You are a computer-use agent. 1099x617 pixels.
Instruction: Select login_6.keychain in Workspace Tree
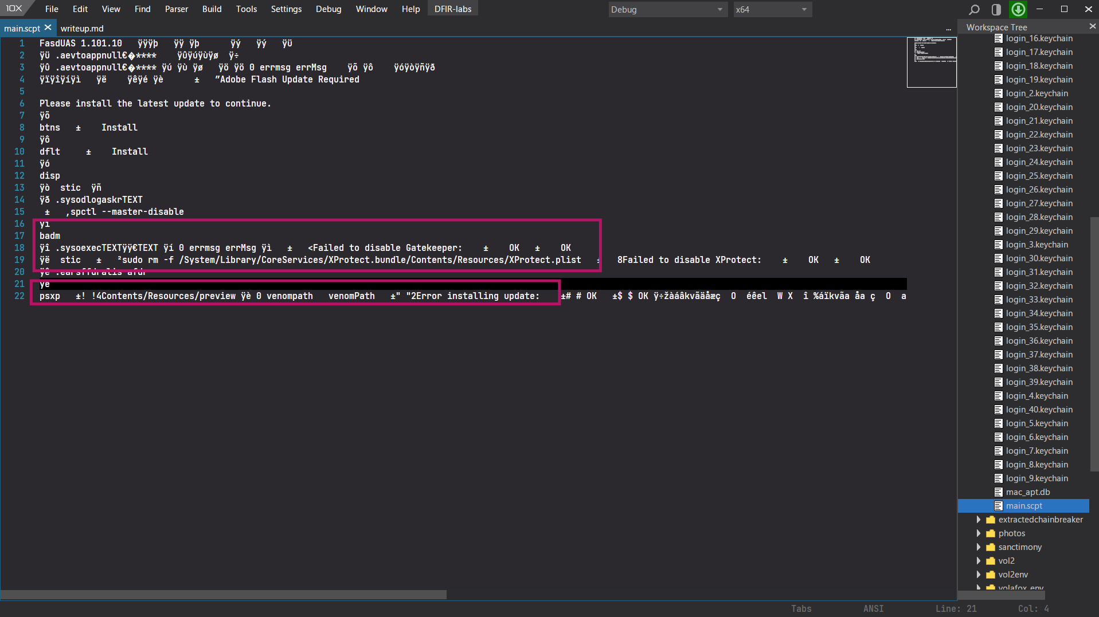(1037, 437)
